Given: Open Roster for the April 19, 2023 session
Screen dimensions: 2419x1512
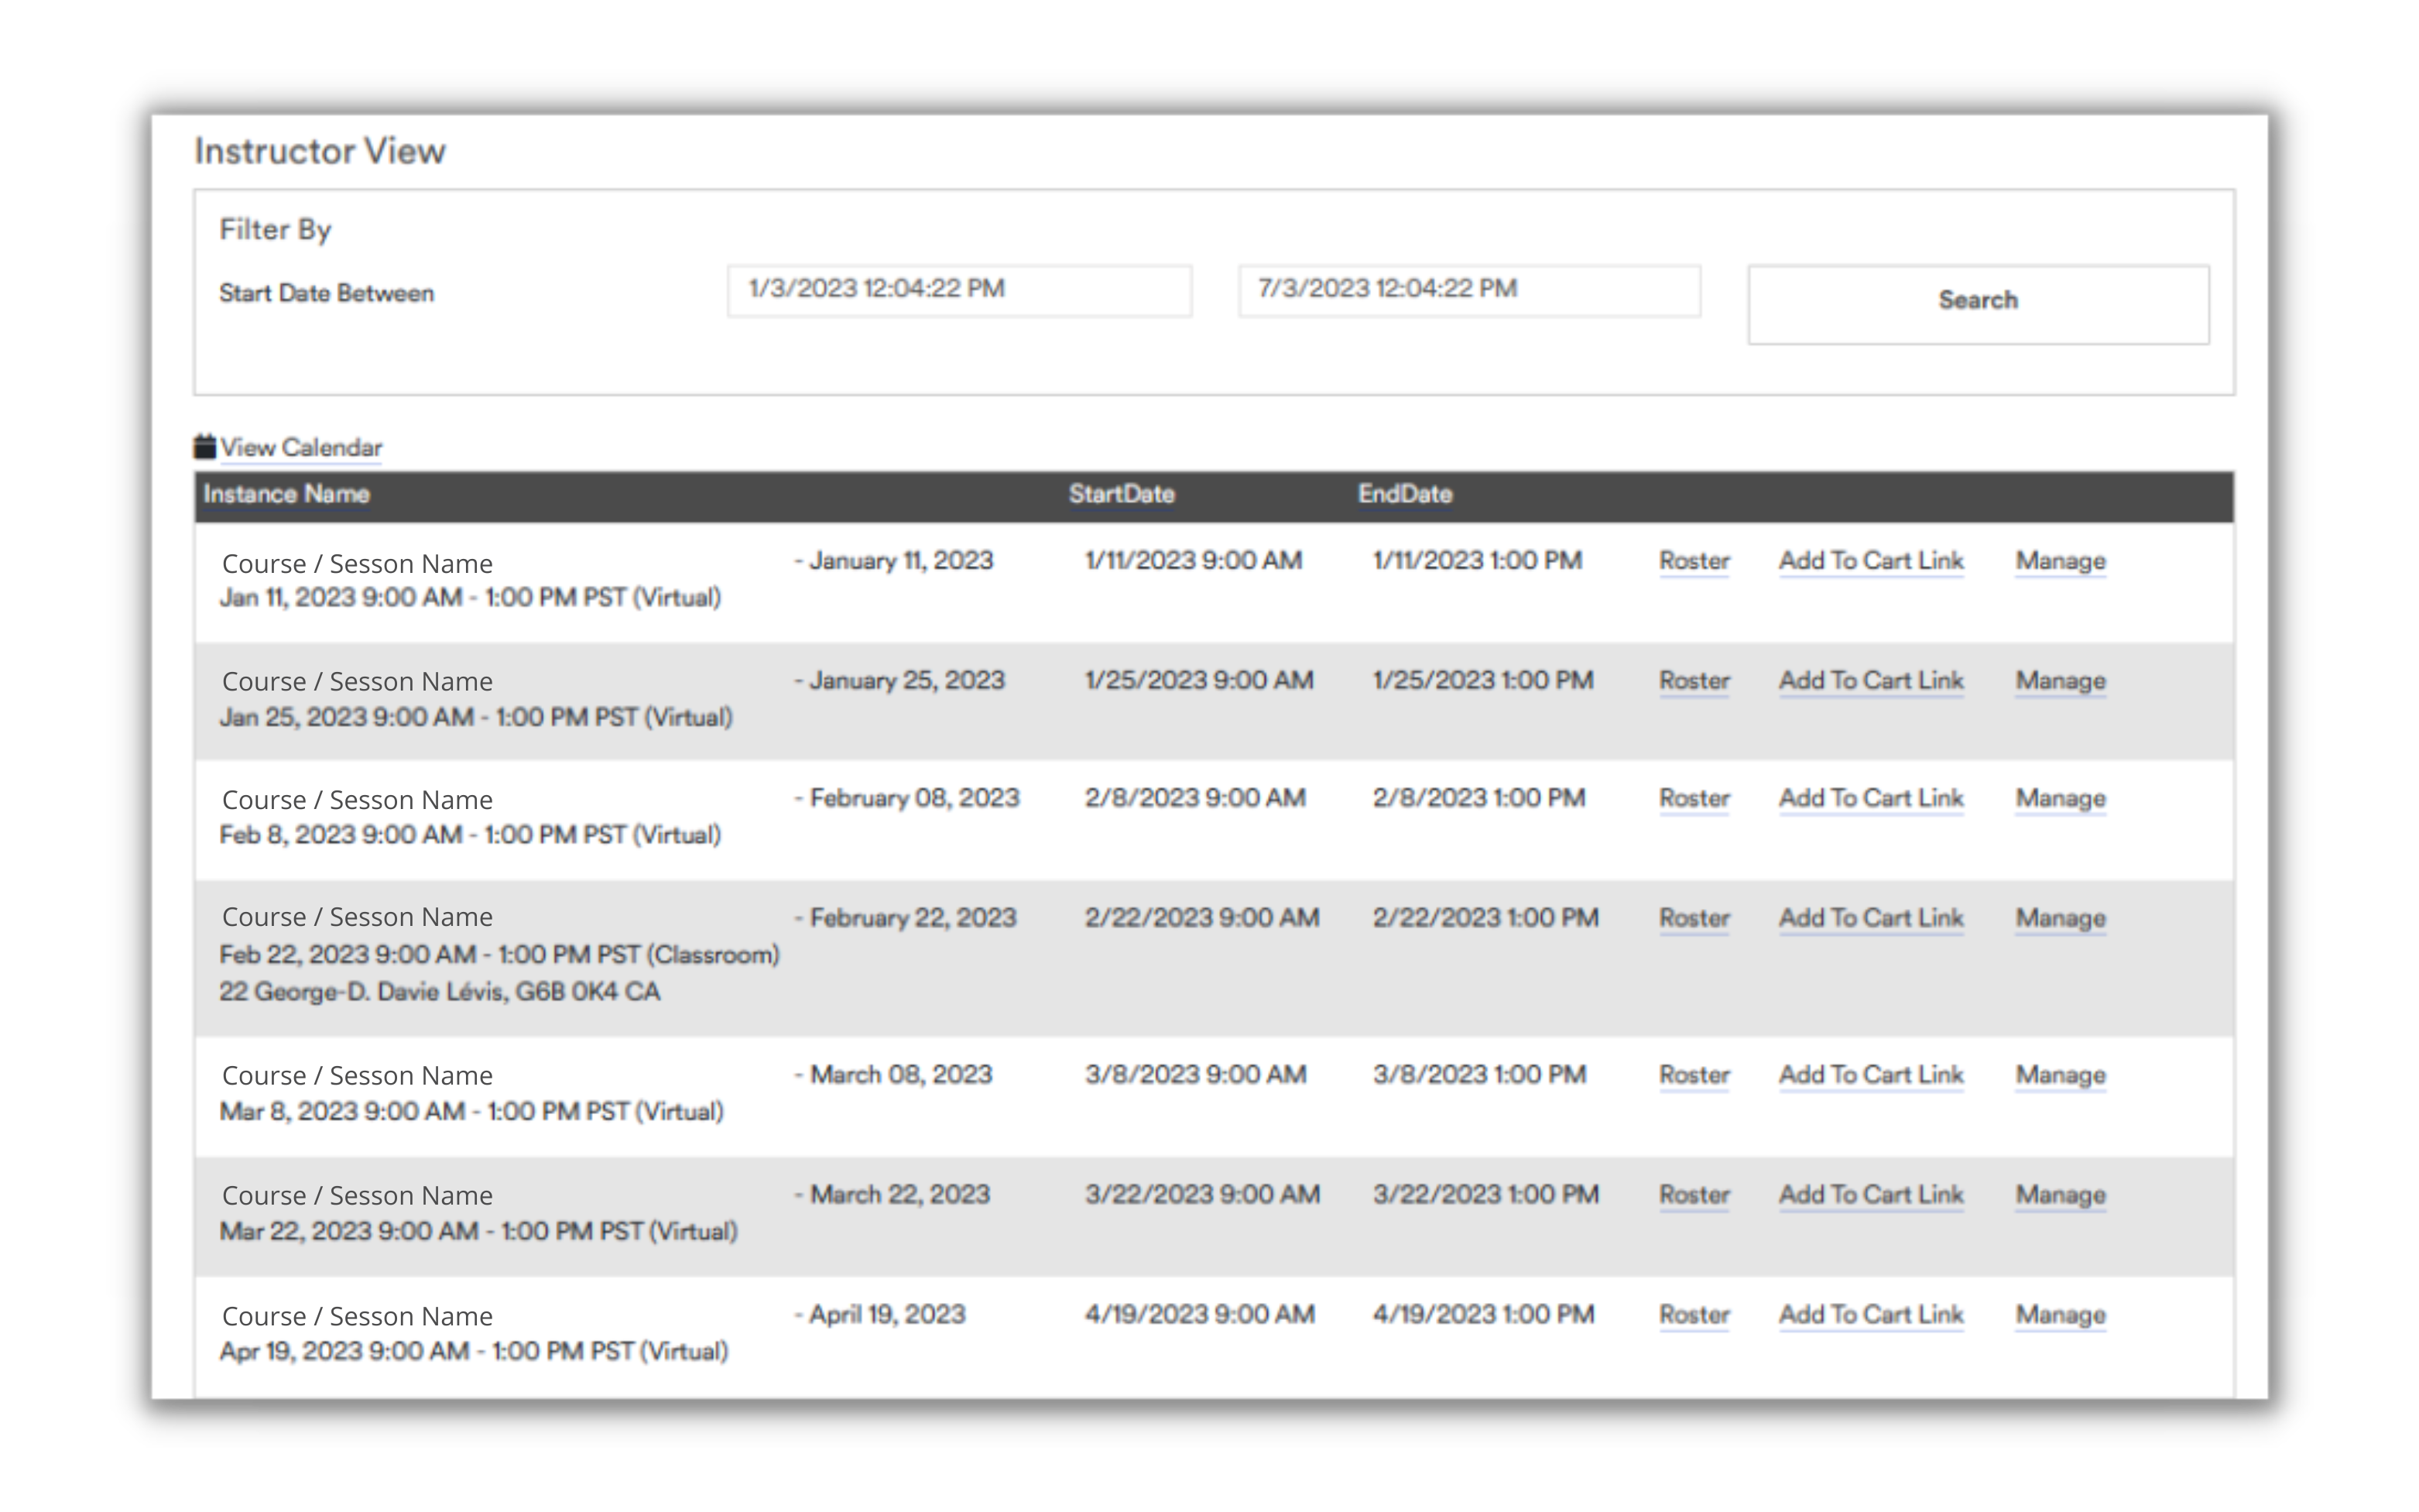Looking at the screenshot, I should [x=1694, y=1315].
